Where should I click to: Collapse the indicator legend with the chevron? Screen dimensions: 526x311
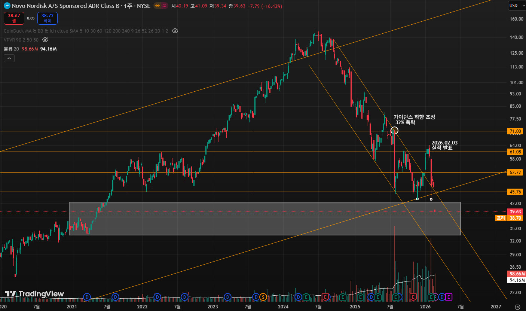pyautogui.click(x=9, y=58)
